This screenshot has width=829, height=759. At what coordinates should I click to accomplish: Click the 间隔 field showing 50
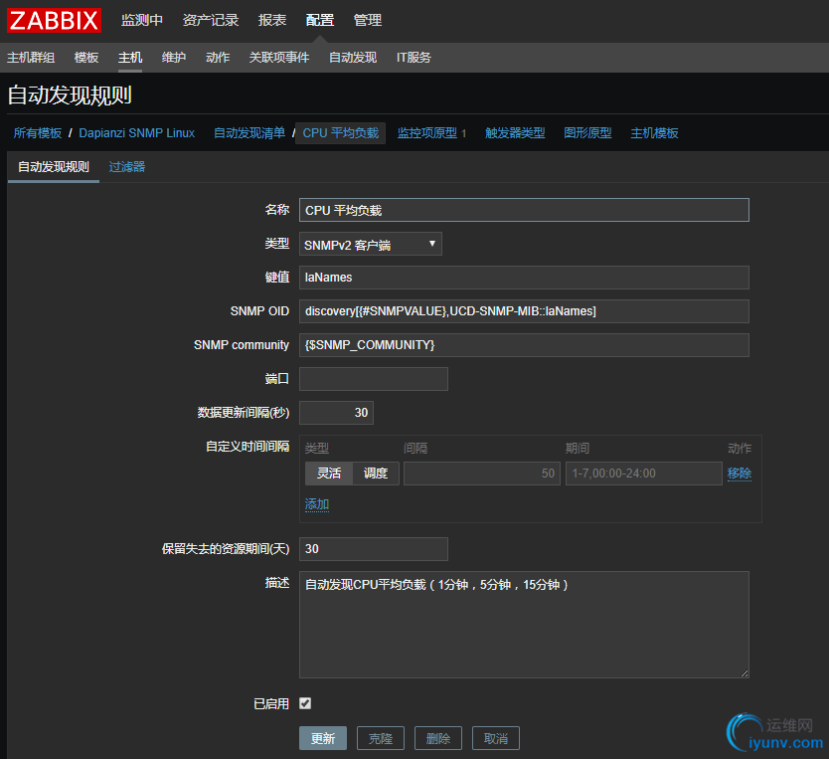coord(482,473)
